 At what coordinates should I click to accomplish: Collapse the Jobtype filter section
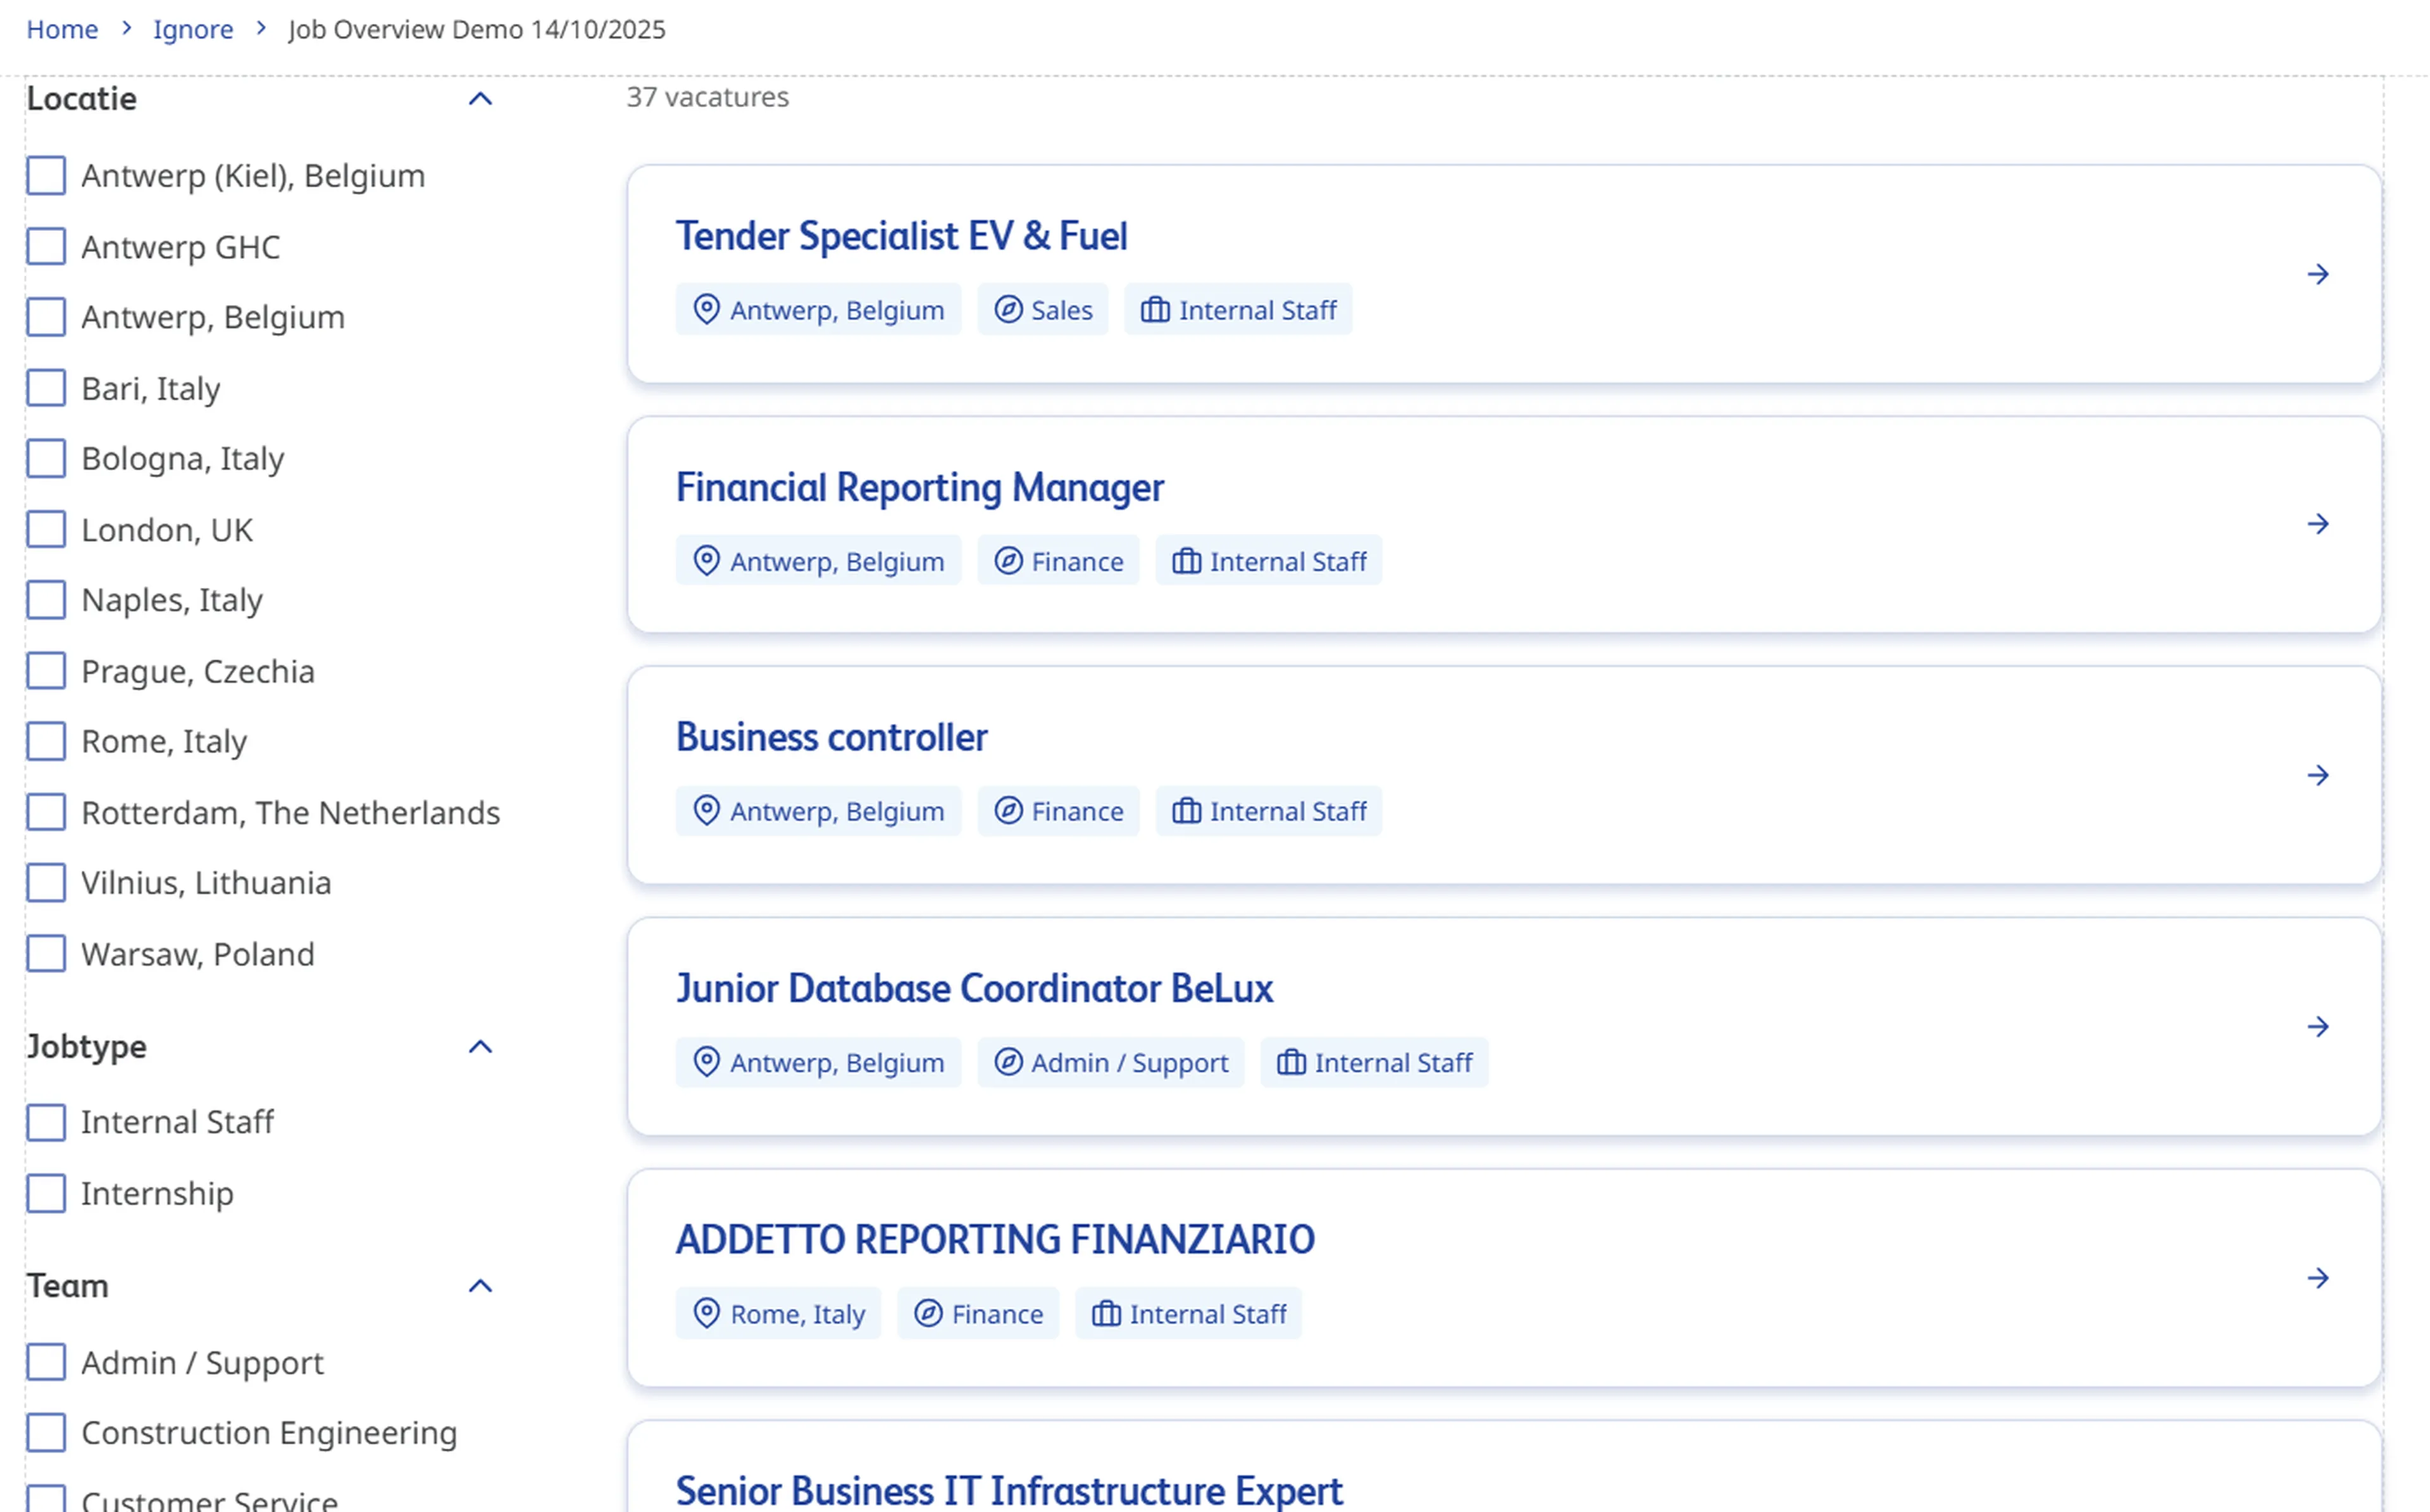tap(481, 1046)
